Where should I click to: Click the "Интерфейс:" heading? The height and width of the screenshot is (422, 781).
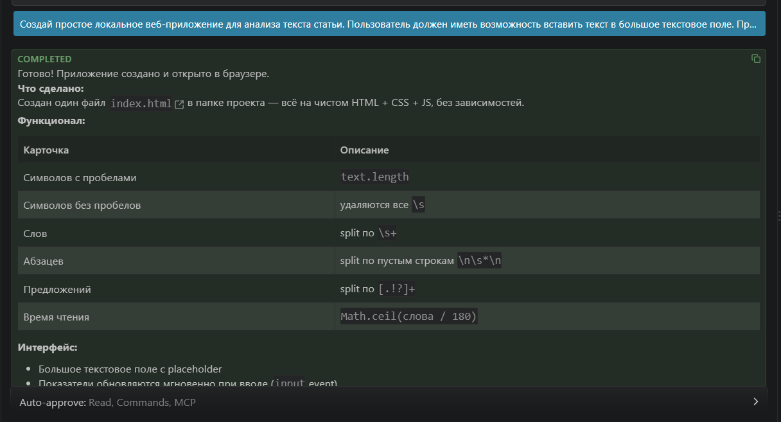48,347
